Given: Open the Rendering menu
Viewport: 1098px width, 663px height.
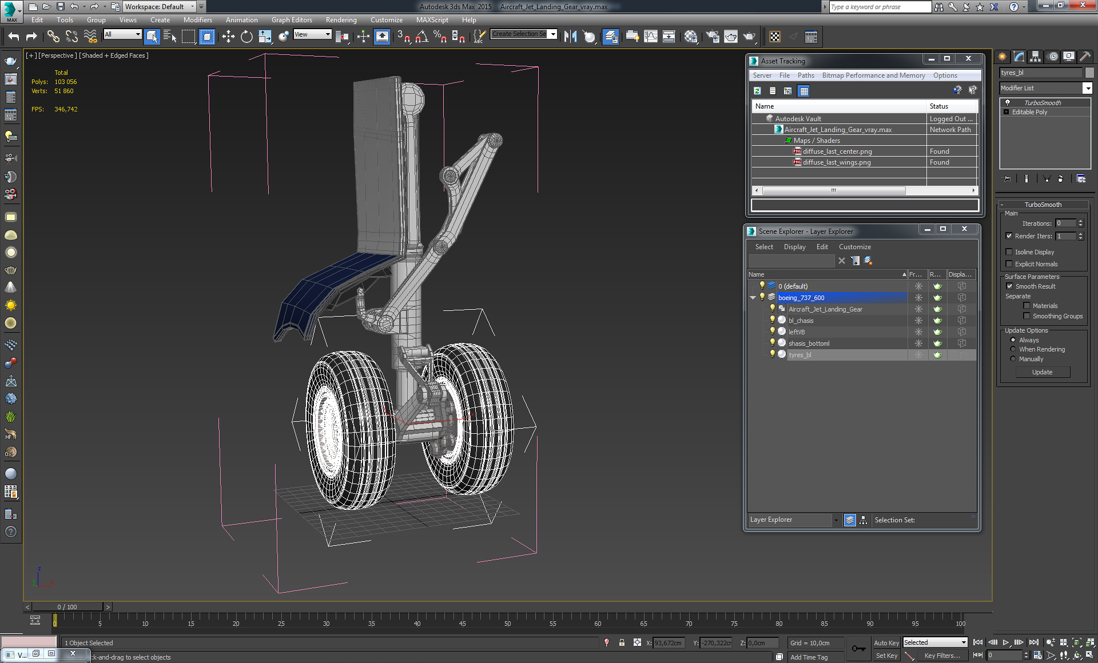Looking at the screenshot, I should pyautogui.click(x=341, y=20).
